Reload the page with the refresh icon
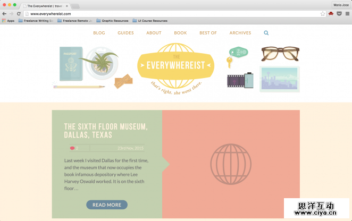Screen dimensions: 352x221 point(19,13)
